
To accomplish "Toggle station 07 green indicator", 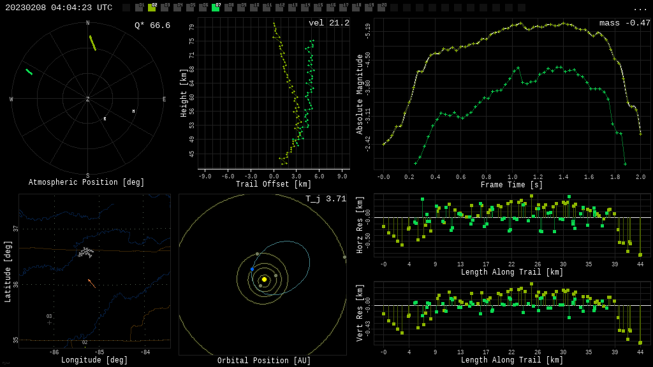I will [x=216, y=8].
